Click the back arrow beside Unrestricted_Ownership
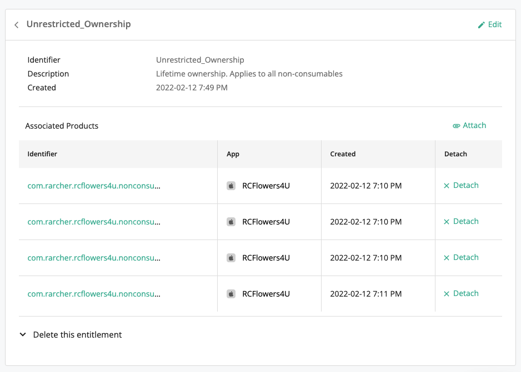 coord(17,25)
